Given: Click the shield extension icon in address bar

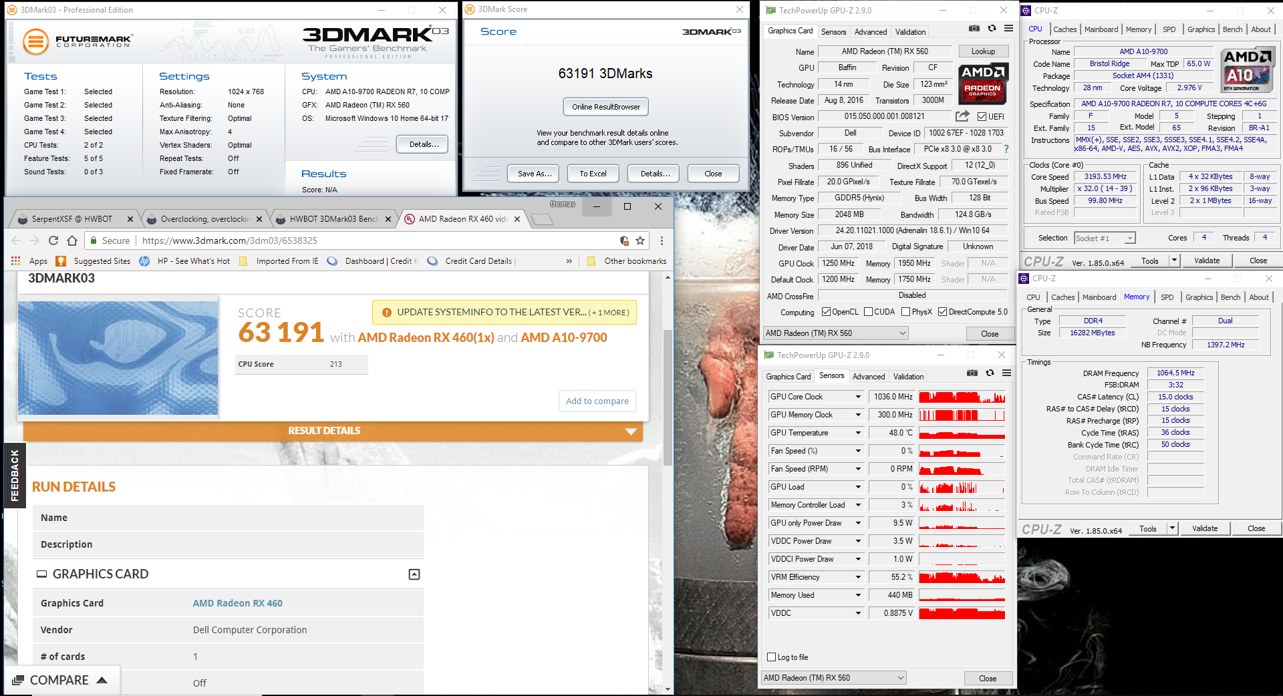Looking at the screenshot, I should (x=623, y=240).
